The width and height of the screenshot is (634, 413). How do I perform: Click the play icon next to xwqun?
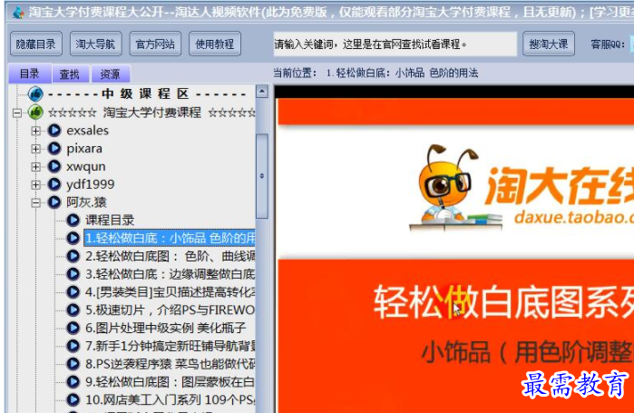pos(54,166)
